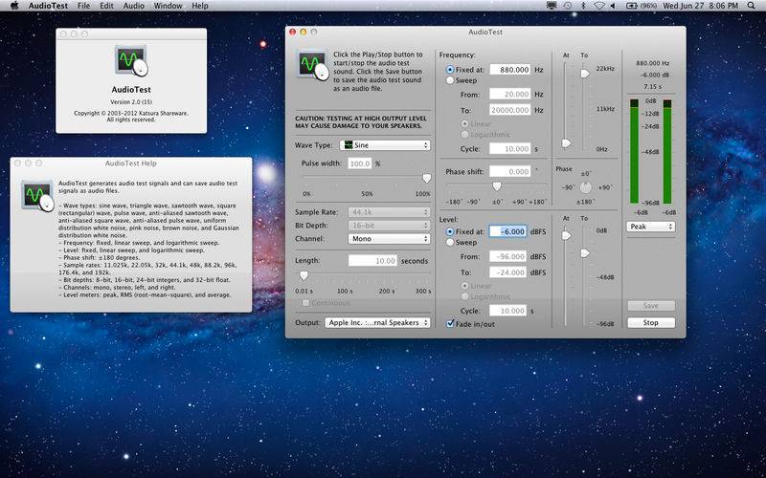Click the Phase rotary knob
The image size is (766, 478).
[585, 187]
